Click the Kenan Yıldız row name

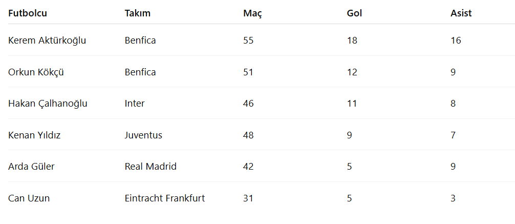point(34,135)
